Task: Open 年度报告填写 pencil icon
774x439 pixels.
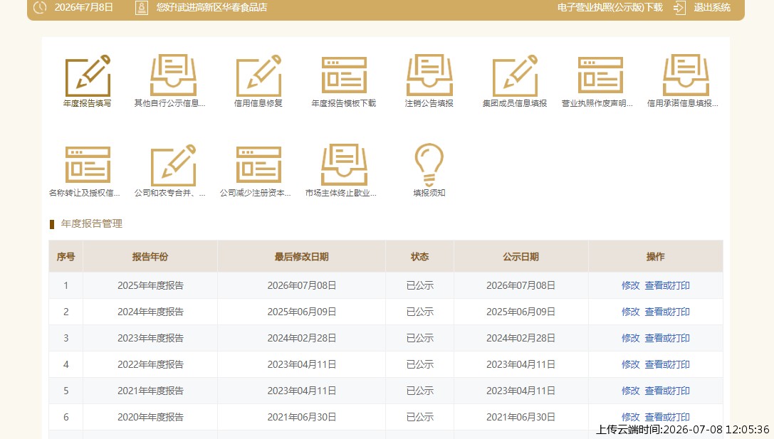Action: pos(88,75)
